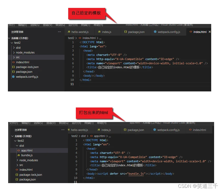Click JS icon on index.js tab, bottom window
Image resolution: width=222 pixels, height=191 pixels.
(x=99, y=130)
